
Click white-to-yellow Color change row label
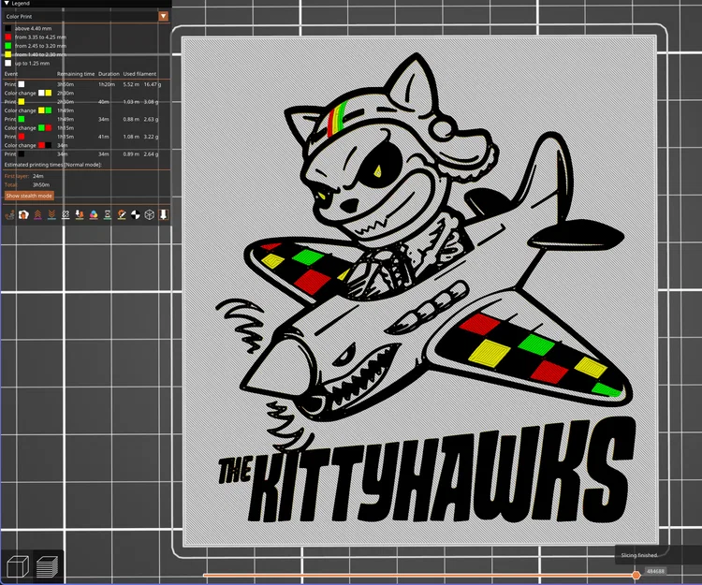pyautogui.click(x=21, y=93)
